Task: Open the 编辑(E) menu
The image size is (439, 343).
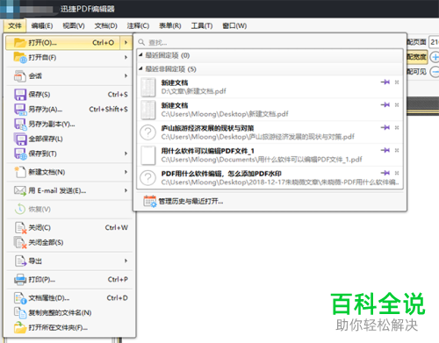Action: (42, 25)
